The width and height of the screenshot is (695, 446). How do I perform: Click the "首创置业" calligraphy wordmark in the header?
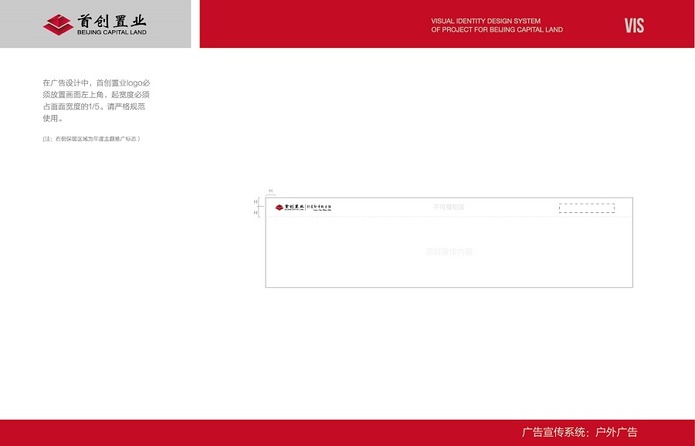point(112,21)
